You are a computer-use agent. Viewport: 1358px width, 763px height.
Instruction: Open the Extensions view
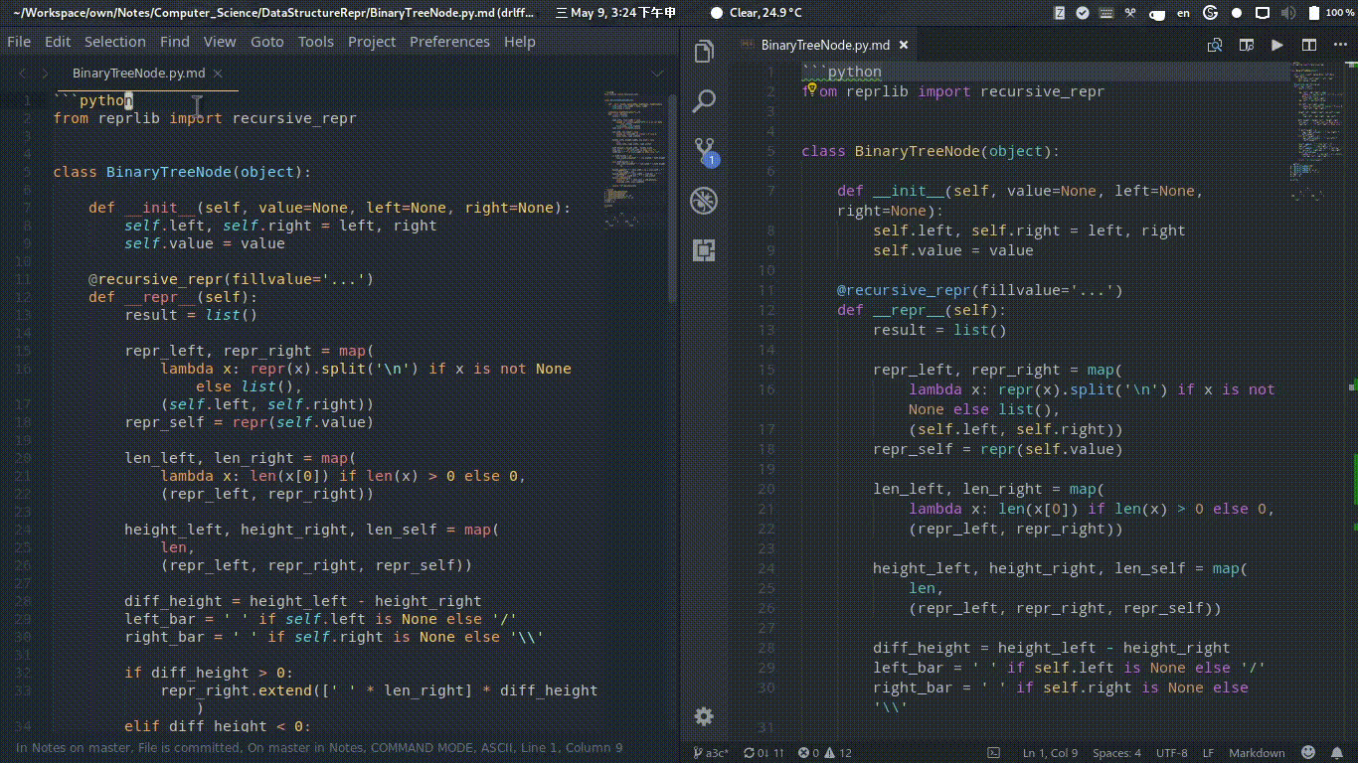(705, 250)
